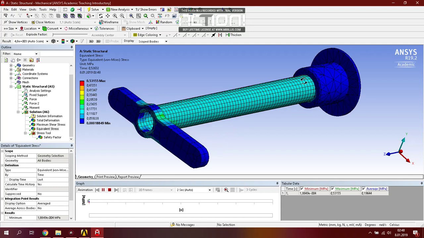The height and width of the screenshot is (238, 424).
Task: Open the Windows Start menu
Action: click(6, 233)
